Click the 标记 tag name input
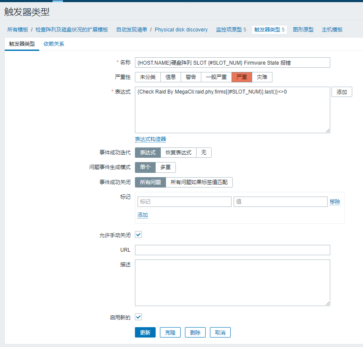Image resolution: width=363 pixels, height=347 pixels. pyautogui.click(x=184, y=202)
